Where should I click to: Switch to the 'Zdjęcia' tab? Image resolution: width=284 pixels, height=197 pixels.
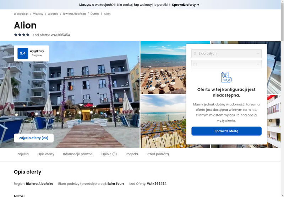(23, 154)
